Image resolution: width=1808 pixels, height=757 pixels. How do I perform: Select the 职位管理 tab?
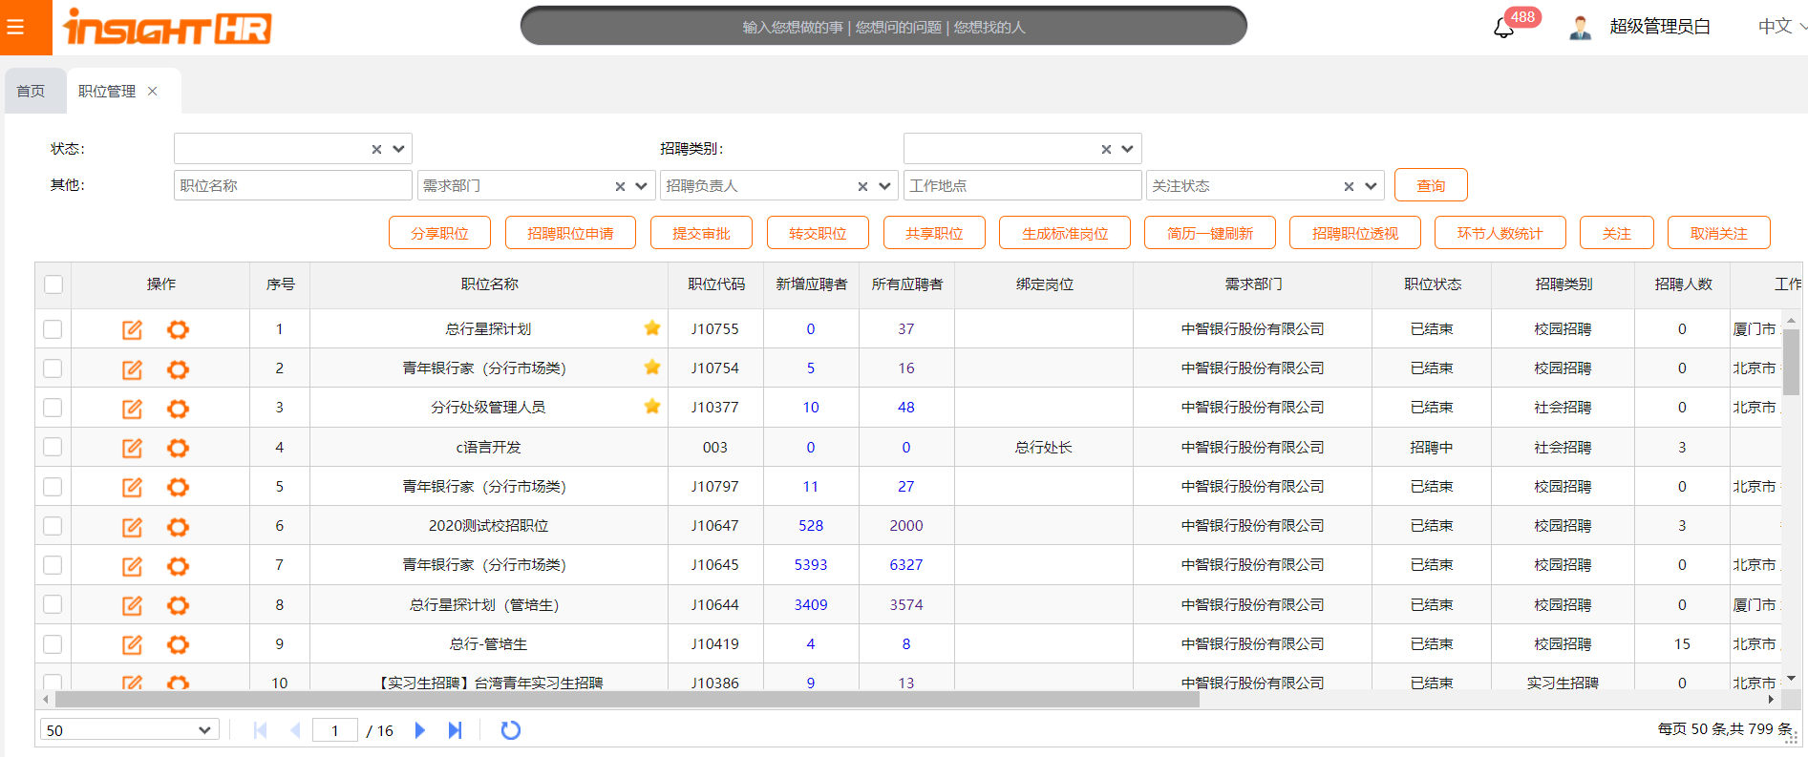(107, 92)
